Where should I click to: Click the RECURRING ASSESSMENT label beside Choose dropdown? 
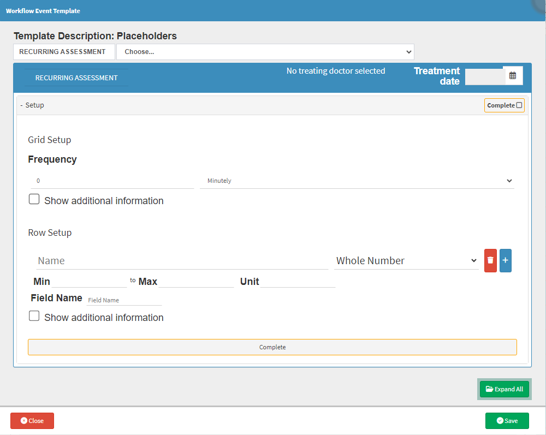(x=62, y=52)
